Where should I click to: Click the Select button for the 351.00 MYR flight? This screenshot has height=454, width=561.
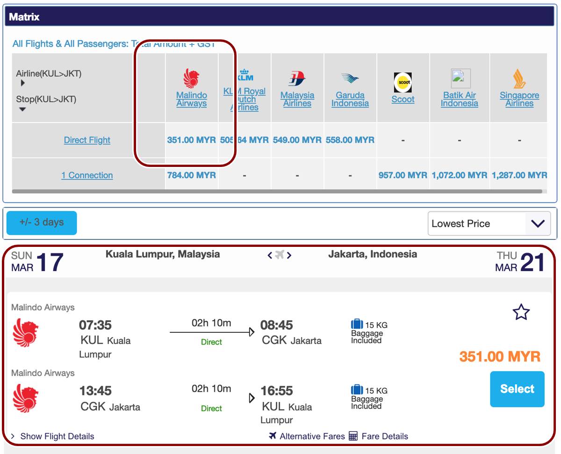(x=517, y=389)
